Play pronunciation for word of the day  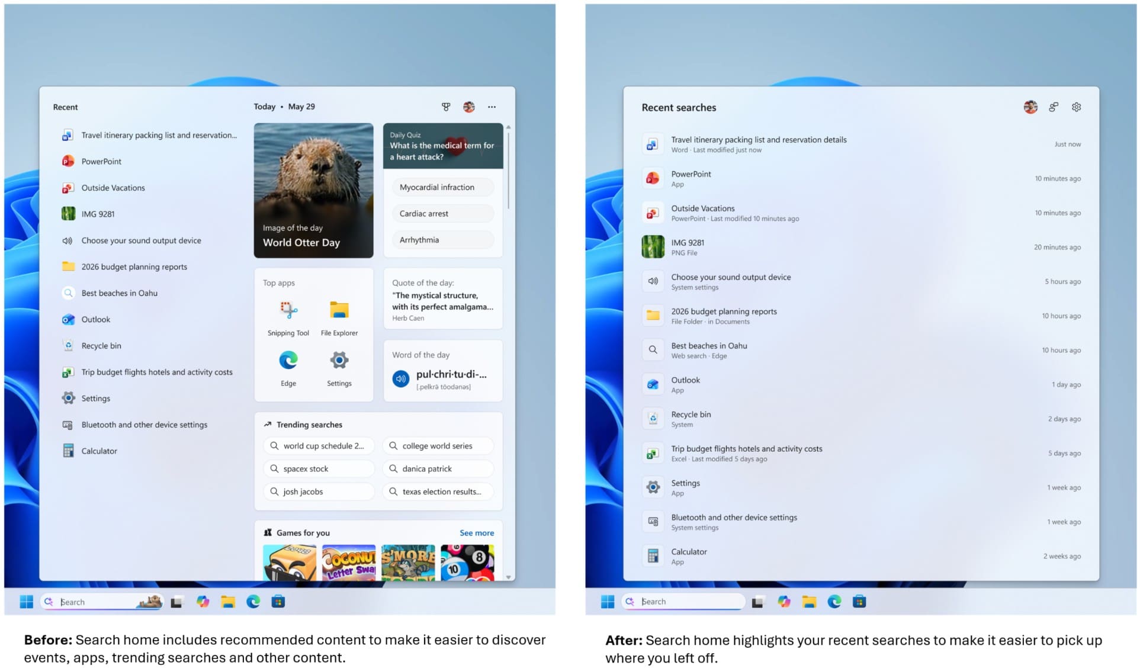pyautogui.click(x=401, y=378)
